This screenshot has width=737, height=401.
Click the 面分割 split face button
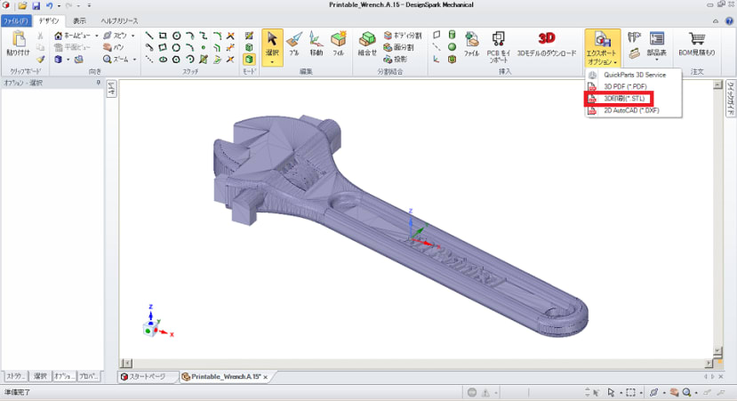(398, 47)
